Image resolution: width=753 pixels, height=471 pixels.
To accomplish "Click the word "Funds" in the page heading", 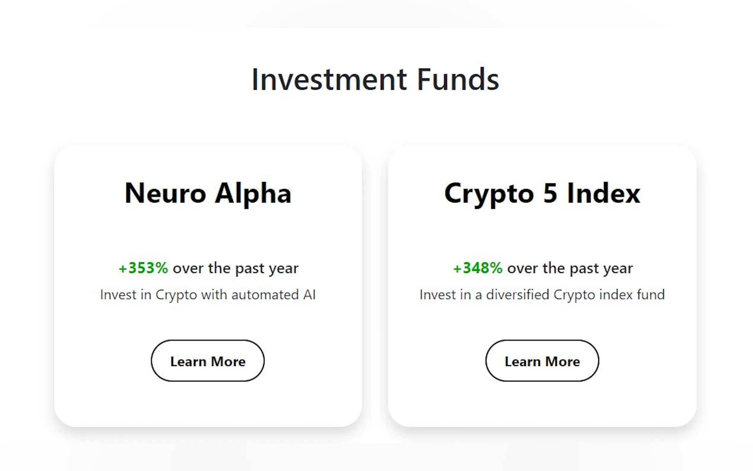I will 458,80.
